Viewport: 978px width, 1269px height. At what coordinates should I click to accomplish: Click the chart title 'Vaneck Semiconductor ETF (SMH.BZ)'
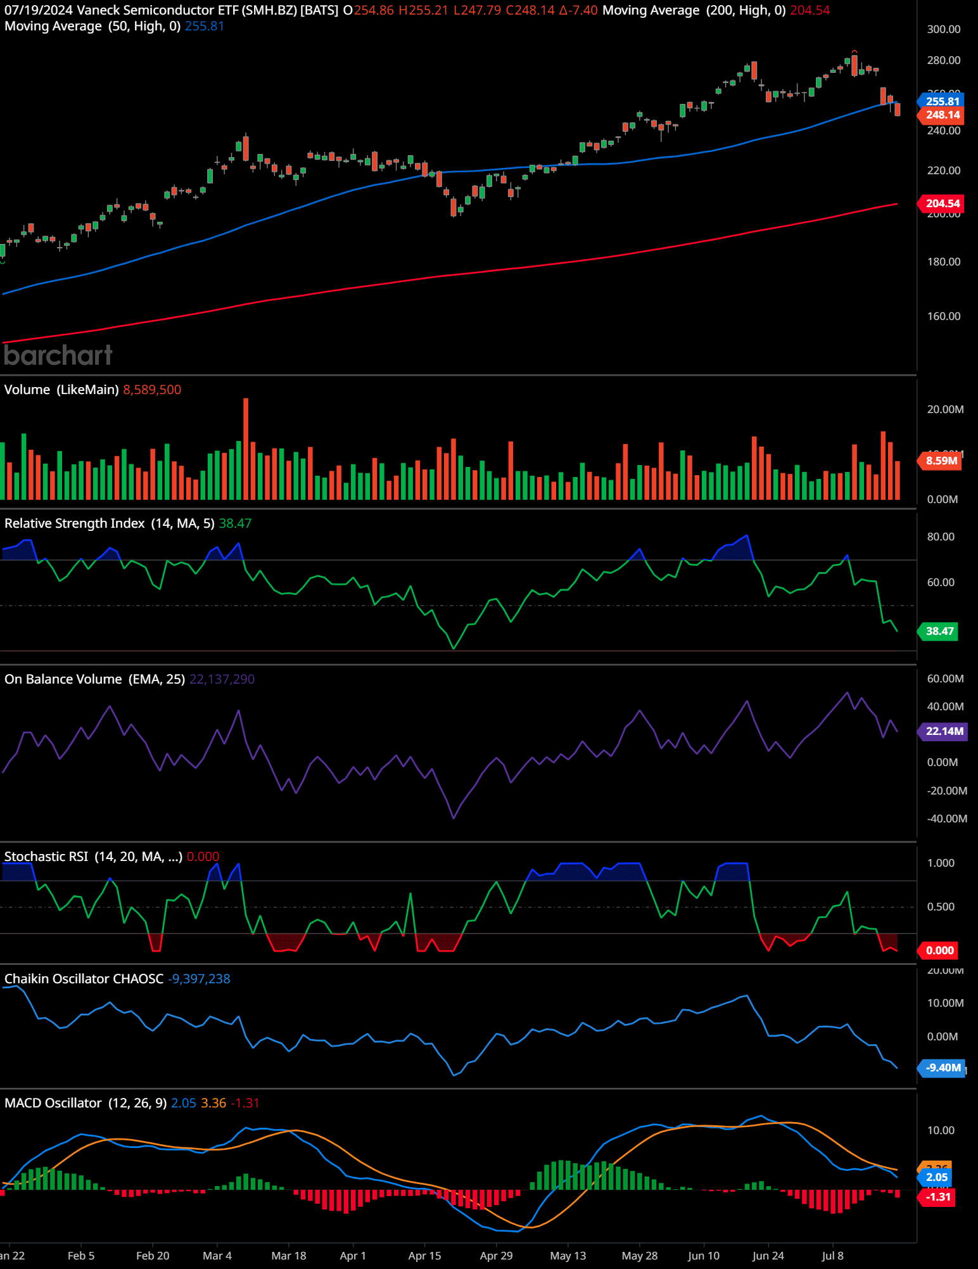pos(187,10)
